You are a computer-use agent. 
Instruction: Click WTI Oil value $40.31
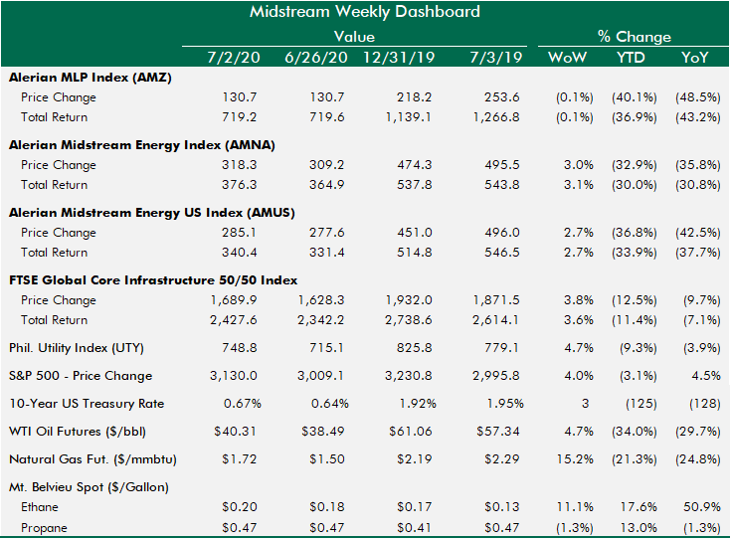tap(236, 432)
